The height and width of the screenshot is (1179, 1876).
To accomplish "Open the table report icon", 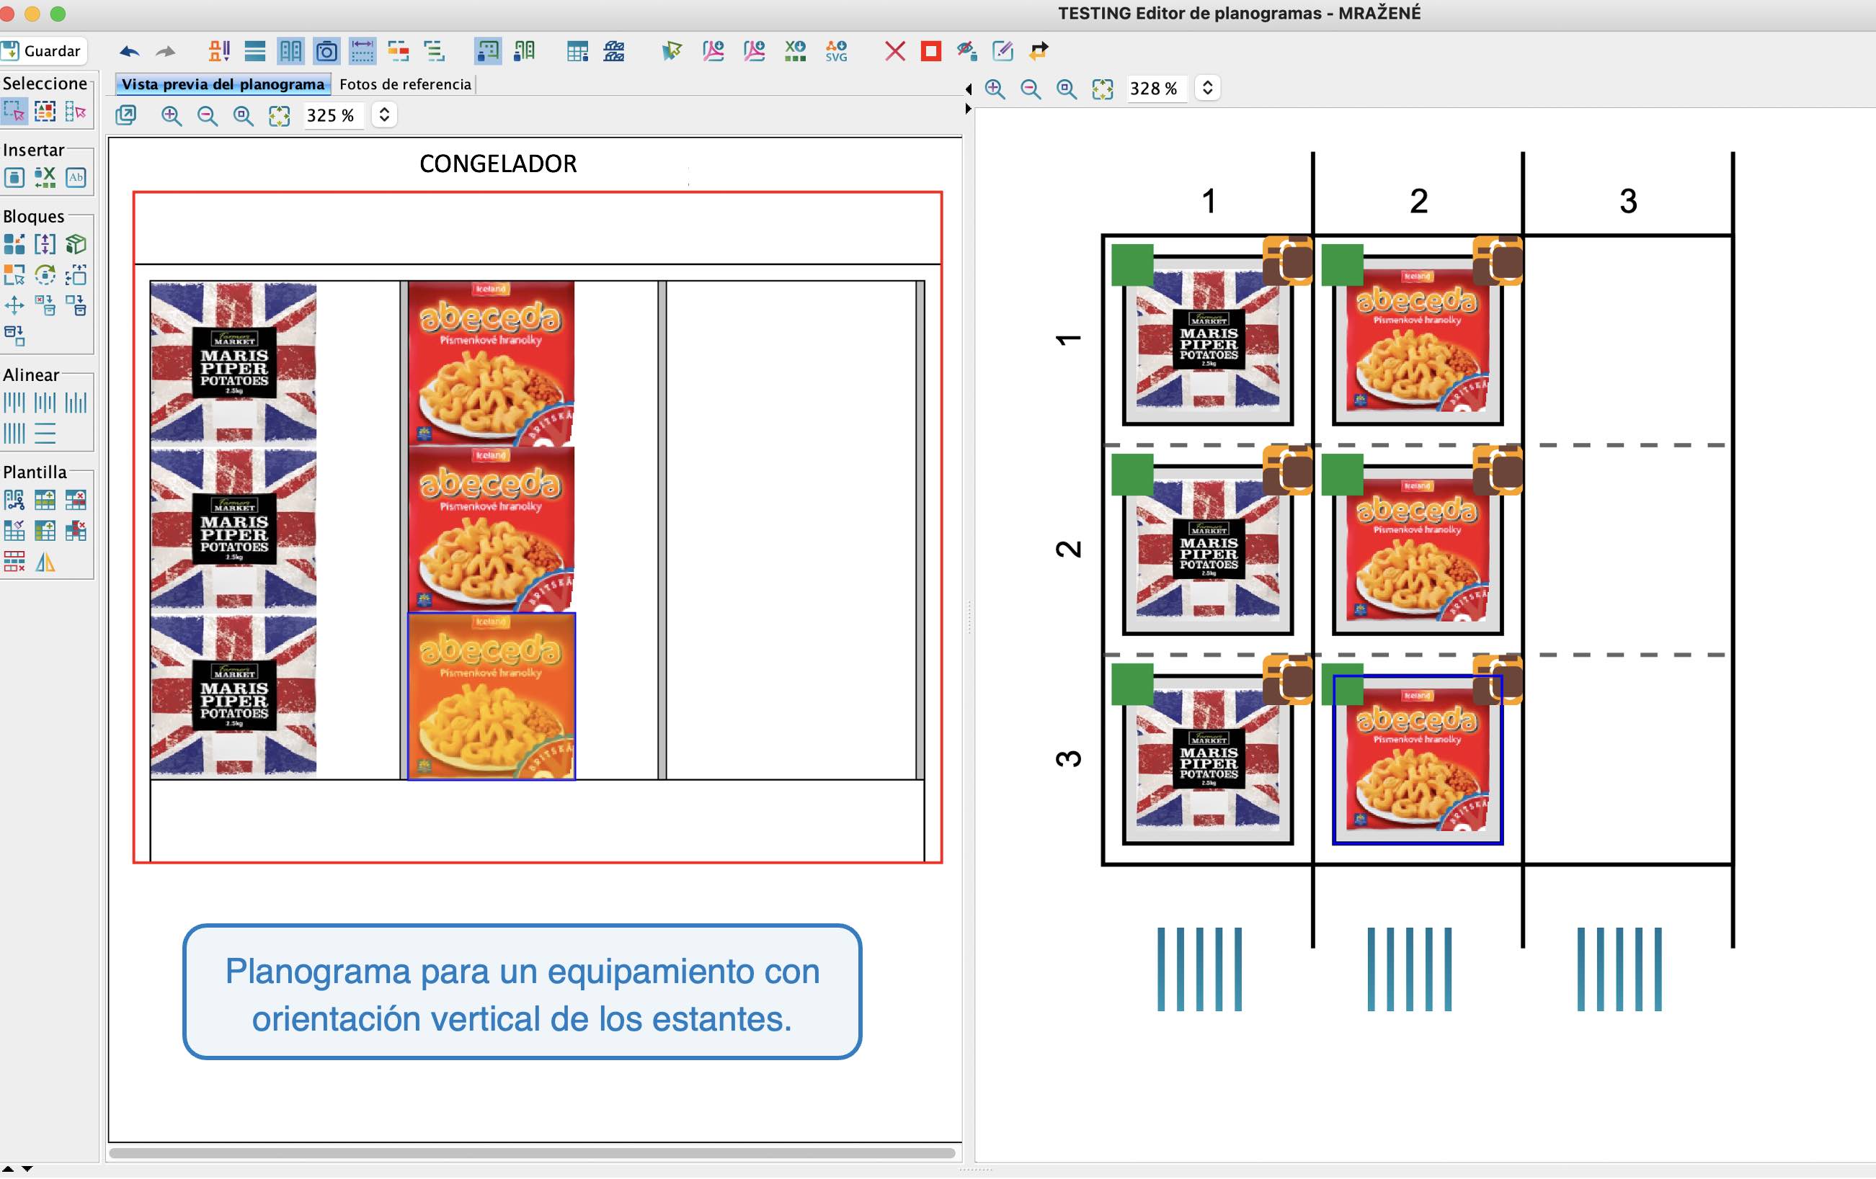I will pyautogui.click(x=577, y=51).
